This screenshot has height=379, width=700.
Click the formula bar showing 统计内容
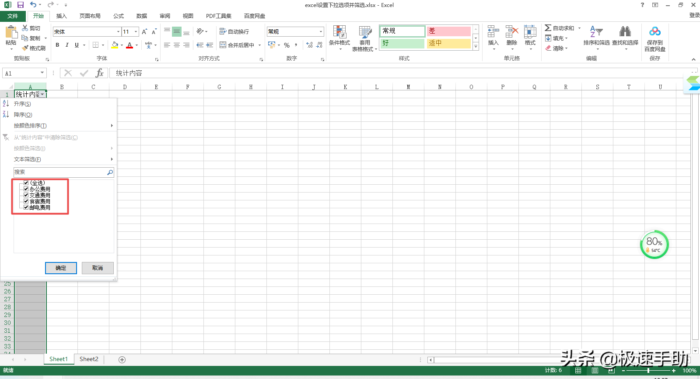(x=400, y=73)
